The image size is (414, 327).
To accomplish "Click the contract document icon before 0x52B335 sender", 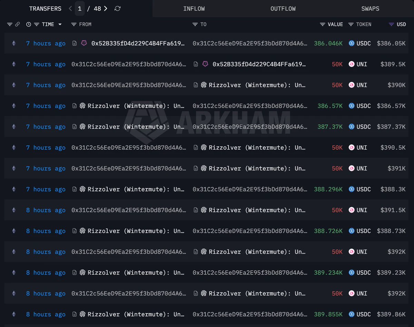I will coord(75,43).
